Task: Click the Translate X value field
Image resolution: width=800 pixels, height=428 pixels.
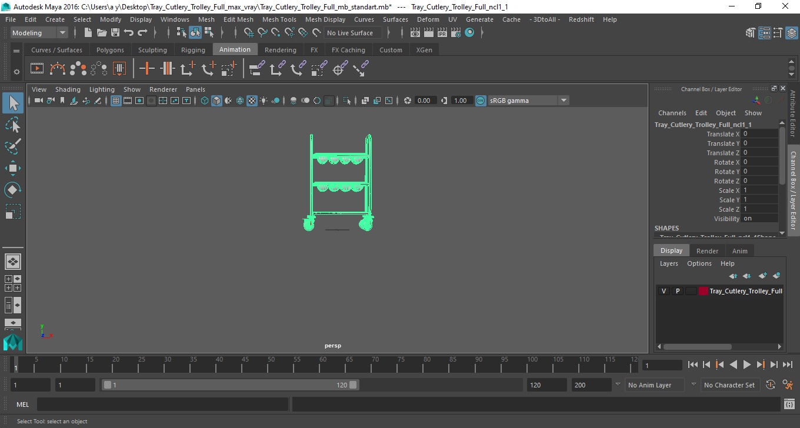Action: pyautogui.click(x=759, y=134)
